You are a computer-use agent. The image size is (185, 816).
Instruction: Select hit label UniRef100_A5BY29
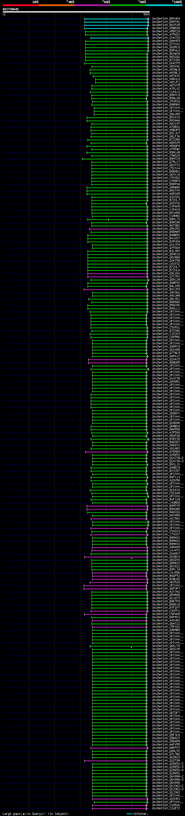(166, 32)
